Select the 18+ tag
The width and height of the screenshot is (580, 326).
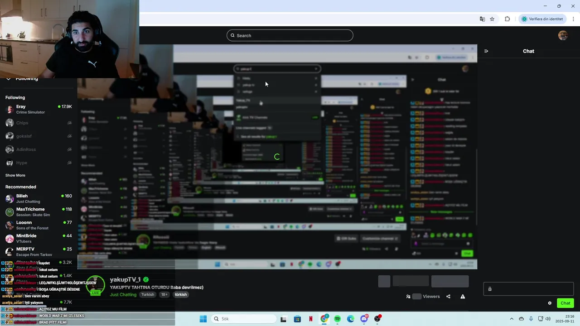point(164,295)
